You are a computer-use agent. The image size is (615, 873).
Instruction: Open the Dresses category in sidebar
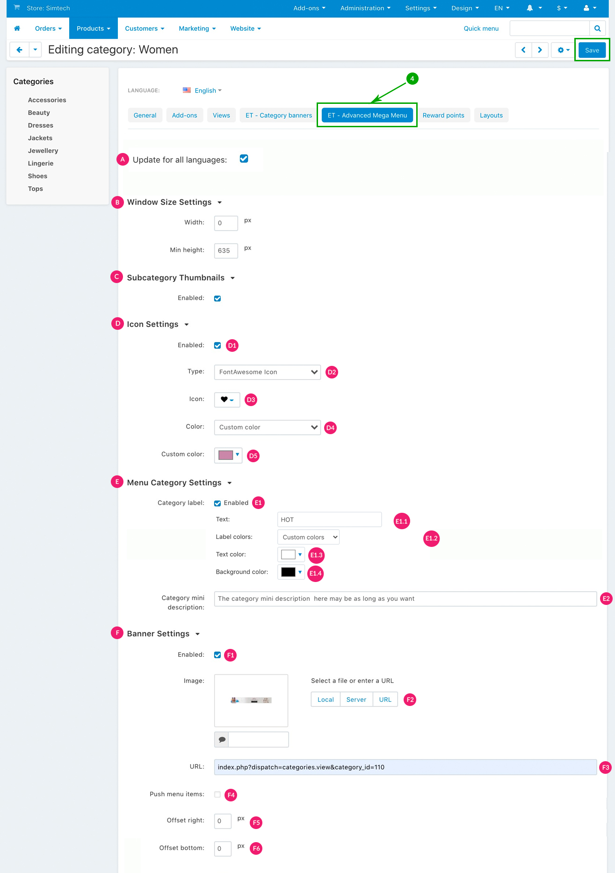click(41, 125)
